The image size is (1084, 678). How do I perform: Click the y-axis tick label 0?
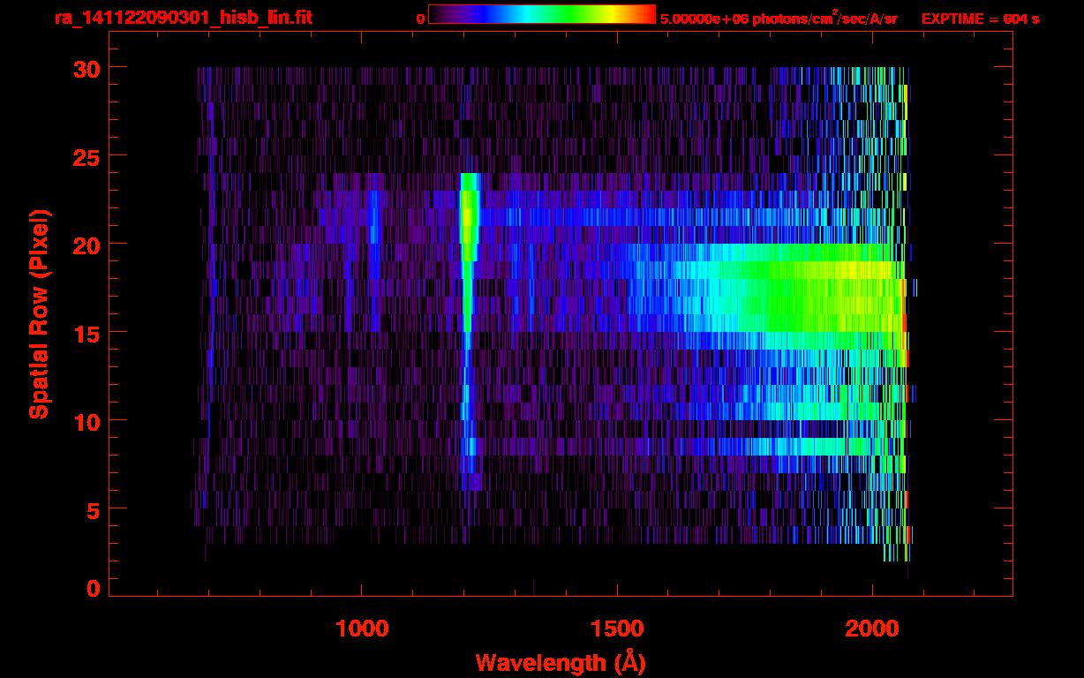coord(94,589)
